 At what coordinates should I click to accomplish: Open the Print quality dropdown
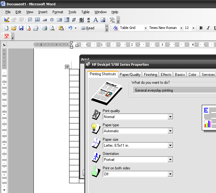click(x=170, y=117)
